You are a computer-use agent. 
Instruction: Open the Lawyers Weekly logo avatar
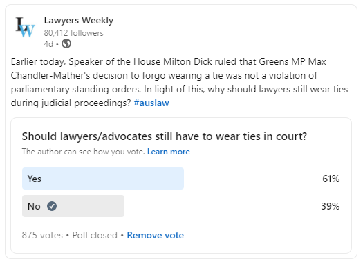point(25,28)
